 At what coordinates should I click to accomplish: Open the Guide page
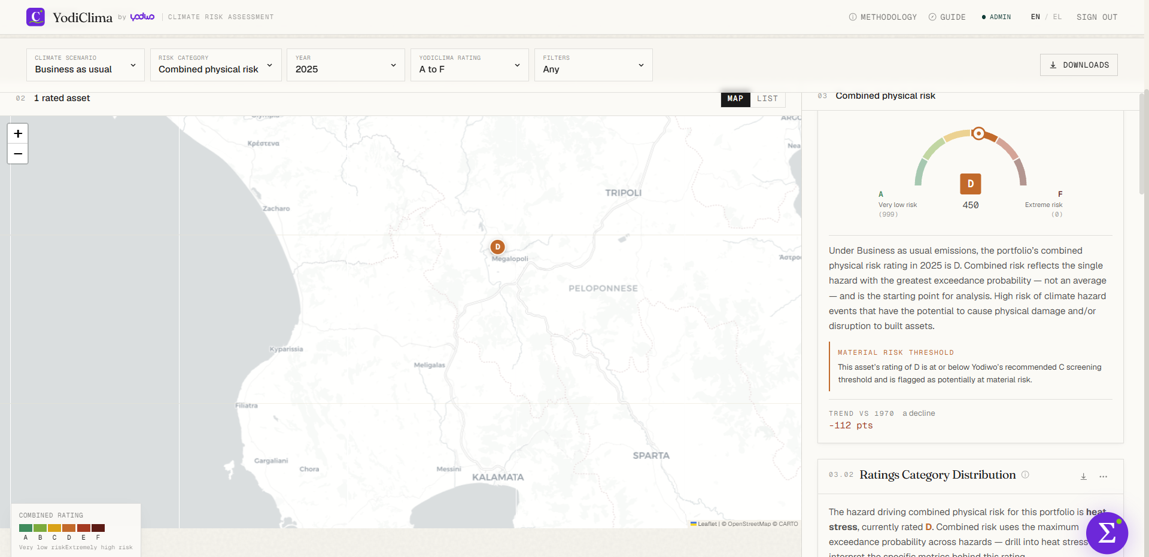pyautogui.click(x=947, y=17)
